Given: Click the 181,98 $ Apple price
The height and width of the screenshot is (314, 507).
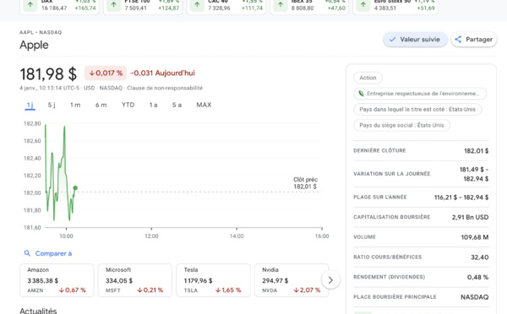Looking at the screenshot, I should [x=48, y=74].
